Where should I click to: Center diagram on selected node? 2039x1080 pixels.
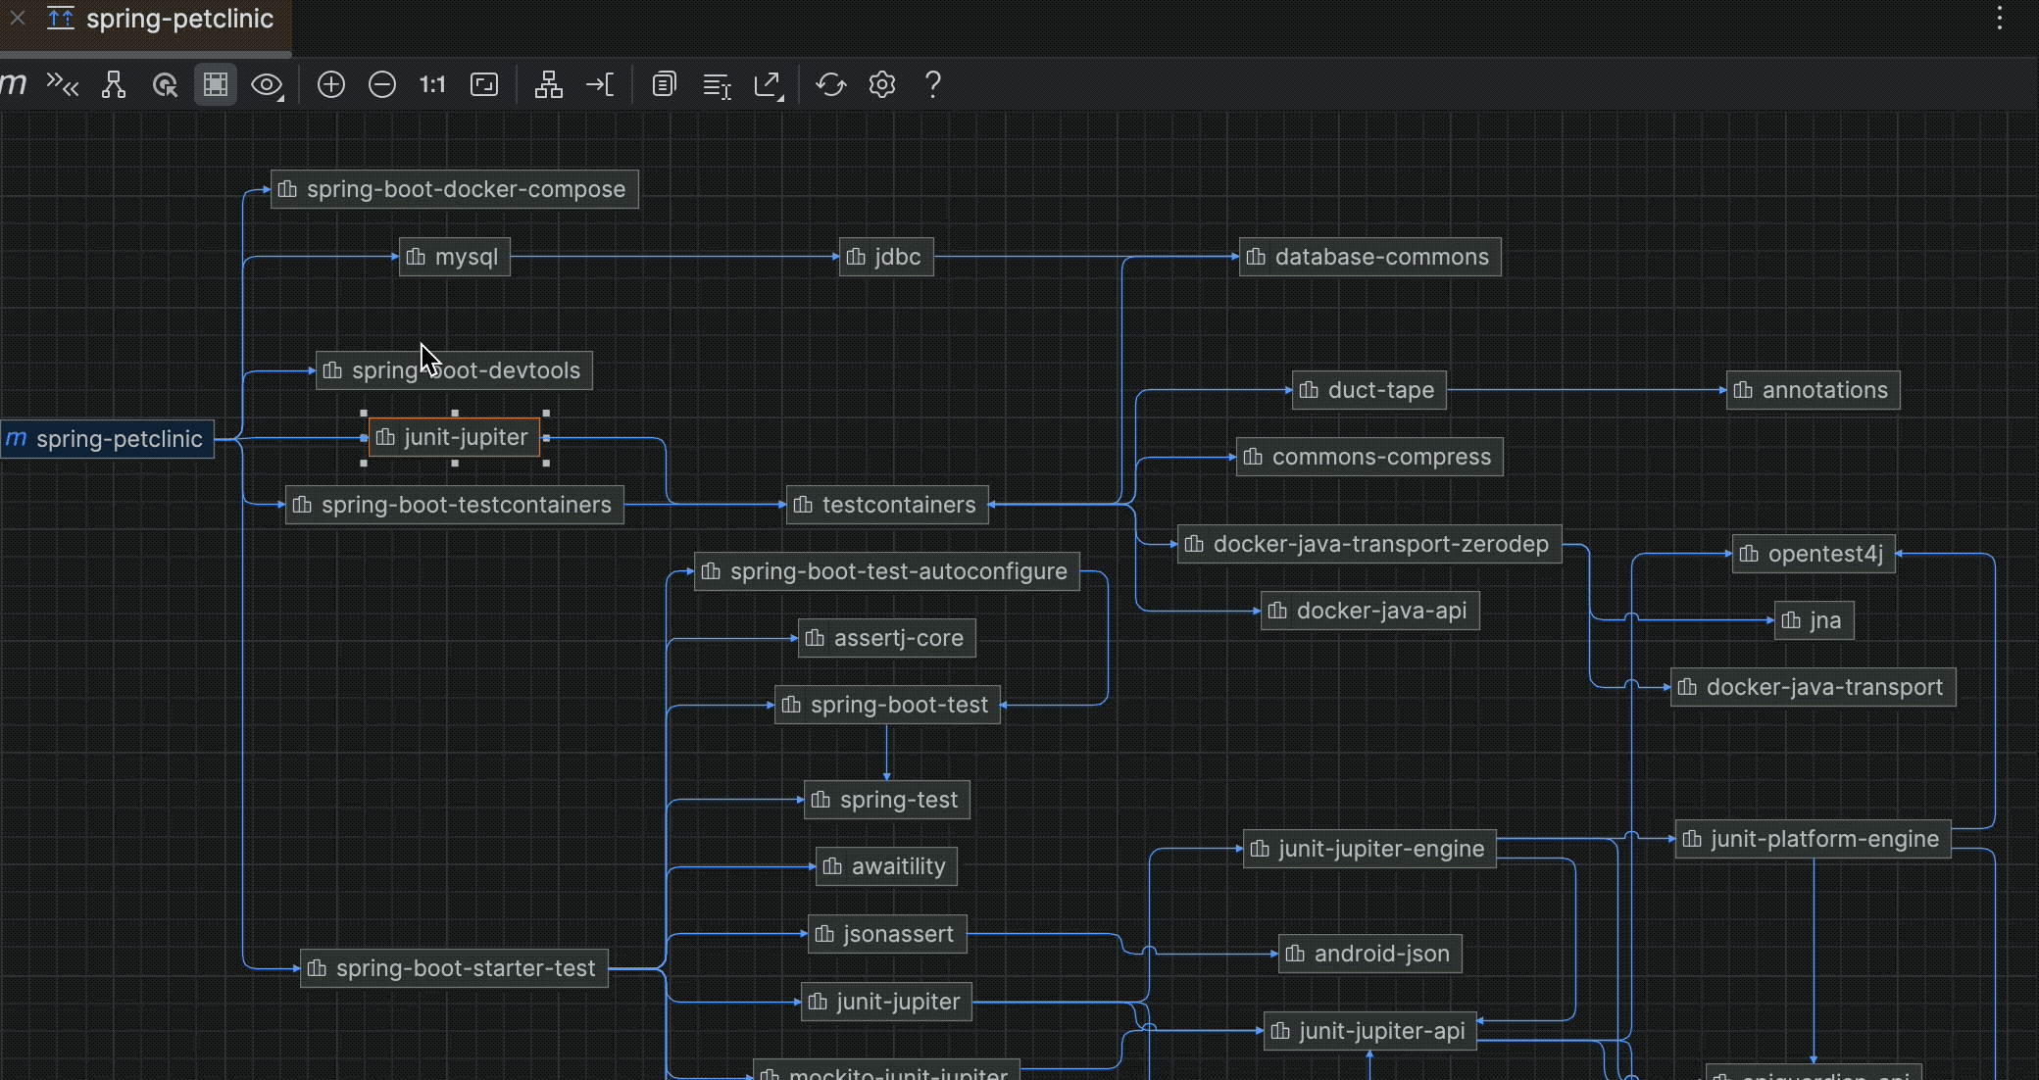pos(165,85)
